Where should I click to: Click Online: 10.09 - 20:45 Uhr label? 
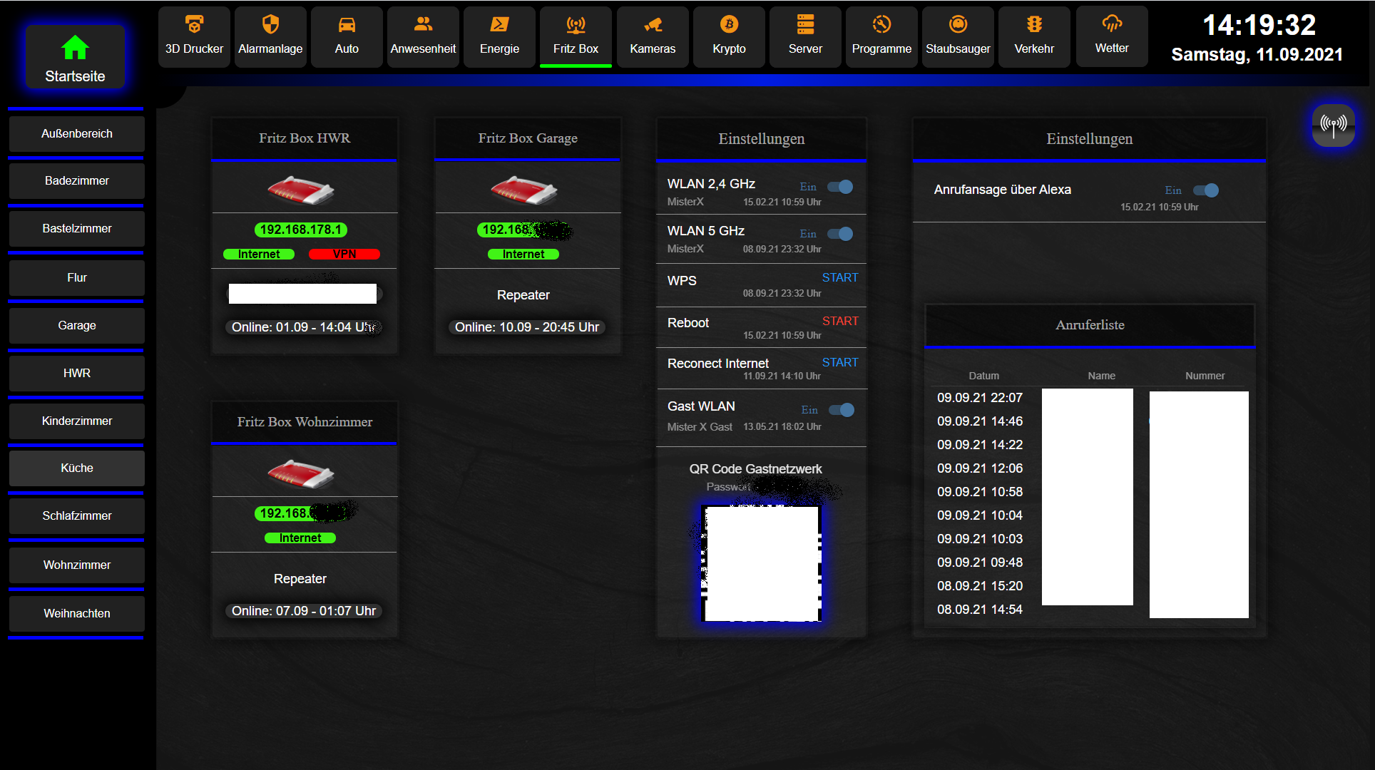point(527,327)
